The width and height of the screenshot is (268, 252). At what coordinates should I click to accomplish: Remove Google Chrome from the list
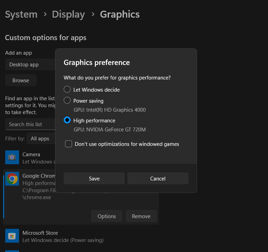point(141,216)
